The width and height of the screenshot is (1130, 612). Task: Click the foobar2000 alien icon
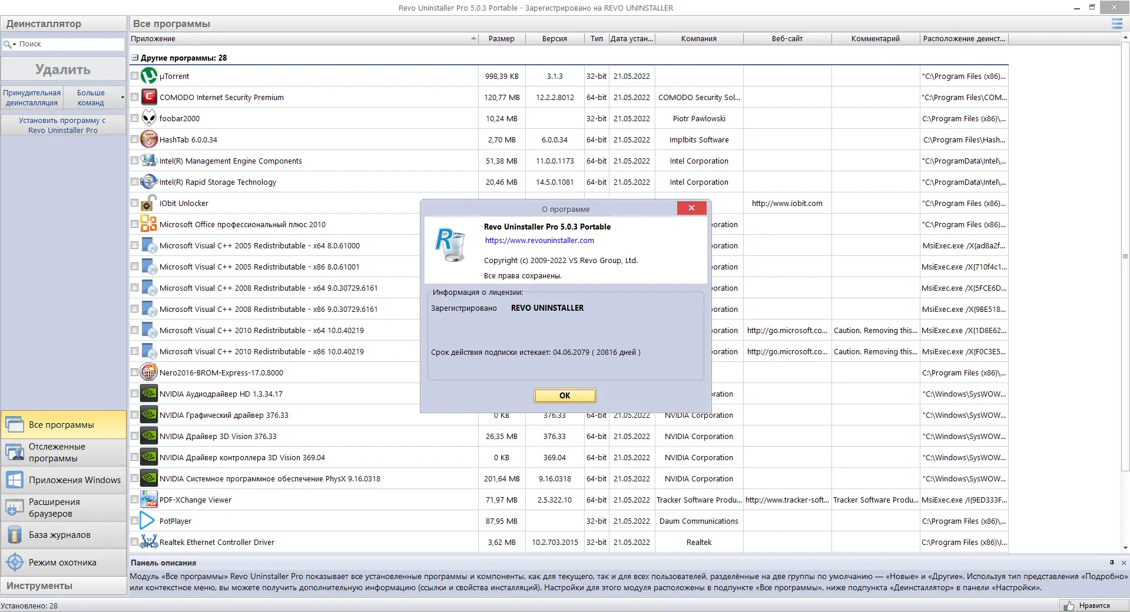pyautogui.click(x=149, y=118)
